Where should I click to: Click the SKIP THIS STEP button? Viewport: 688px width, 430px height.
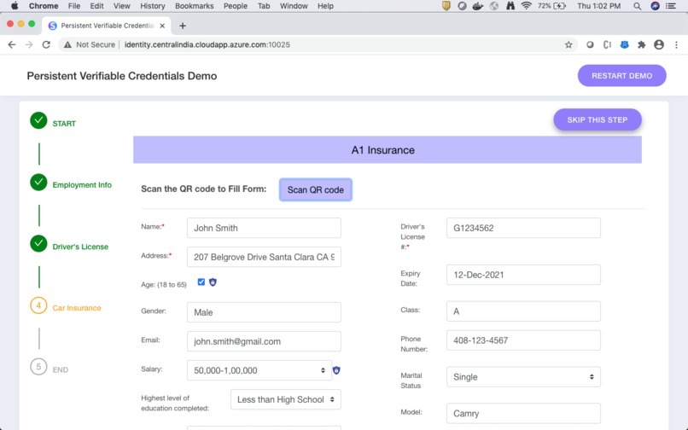pos(598,119)
